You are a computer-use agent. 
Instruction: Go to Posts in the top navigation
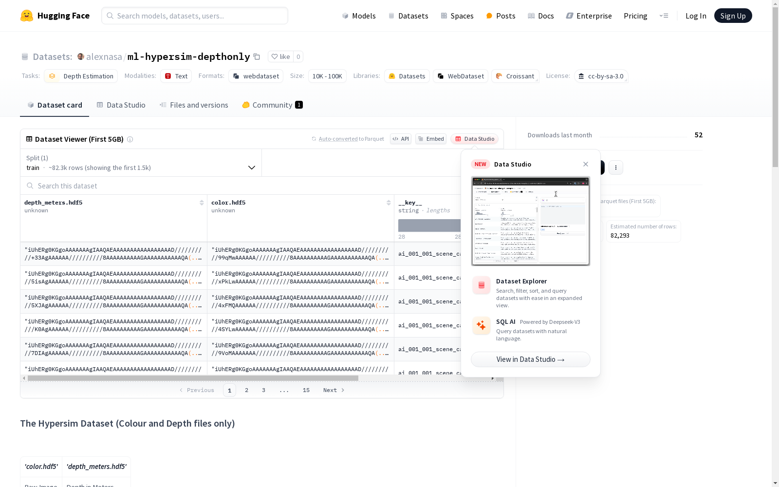(501, 16)
